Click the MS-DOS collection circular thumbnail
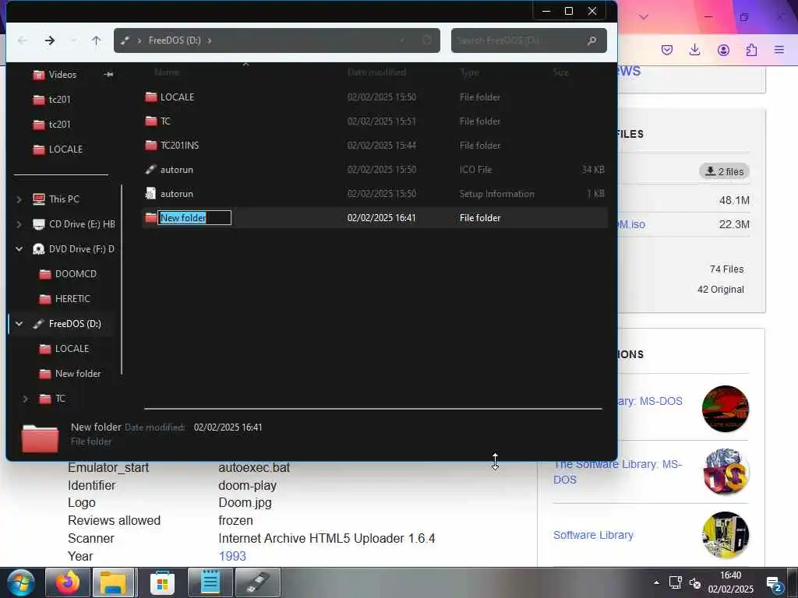This screenshot has width=798, height=598. [726, 472]
